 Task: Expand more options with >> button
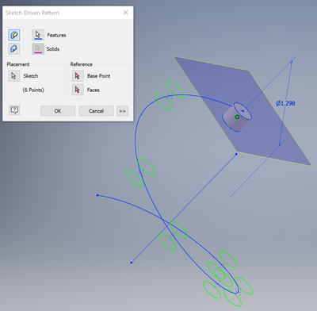coord(122,111)
